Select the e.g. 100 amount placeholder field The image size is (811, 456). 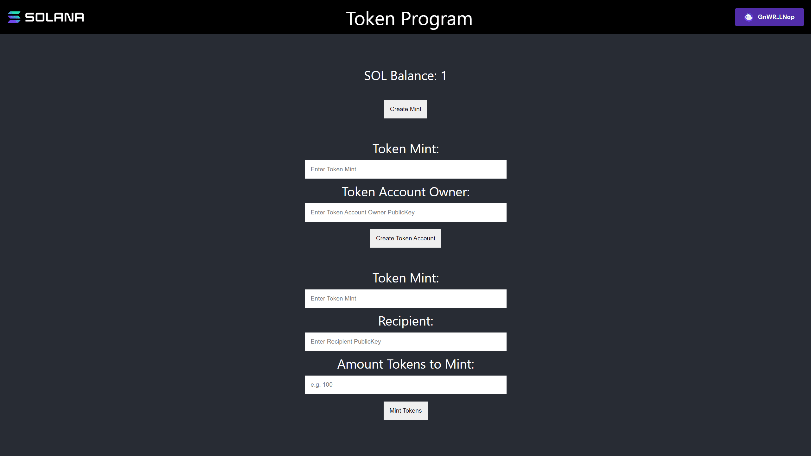tap(405, 384)
